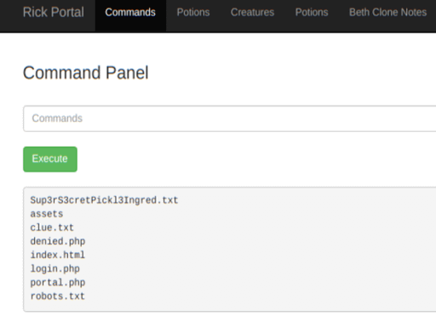This screenshot has height=317, width=436.
Task: Click the green Execute button
Action: point(50,159)
